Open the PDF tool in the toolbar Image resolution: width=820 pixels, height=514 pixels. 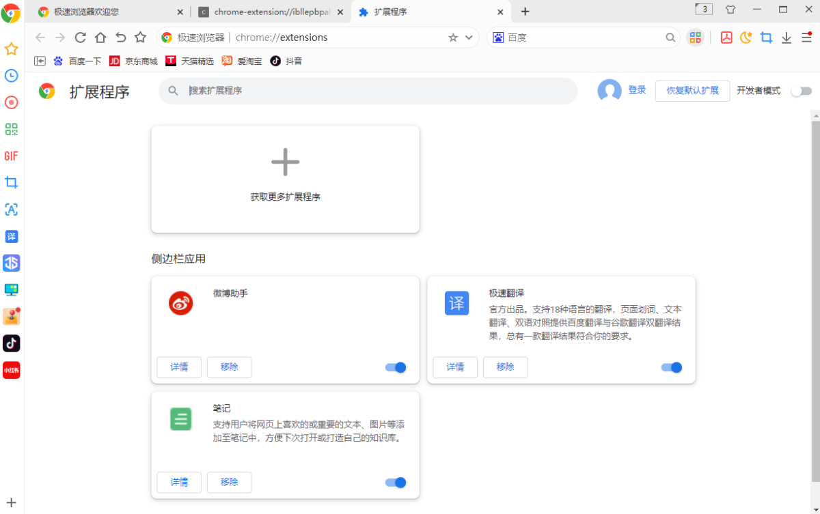726,38
